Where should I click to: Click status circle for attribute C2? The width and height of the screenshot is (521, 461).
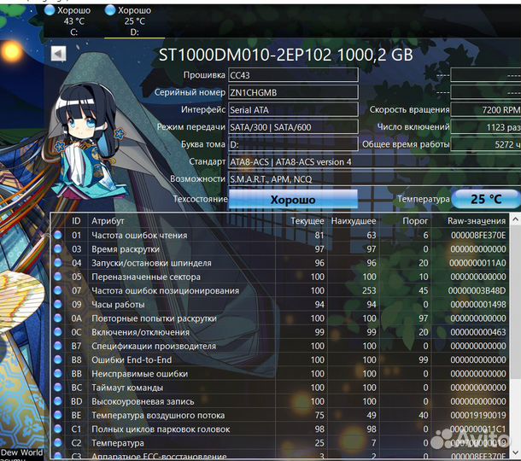(58, 443)
